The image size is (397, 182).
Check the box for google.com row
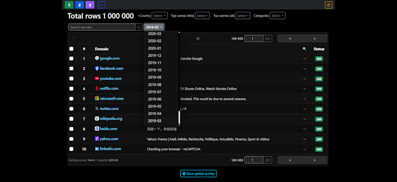71,59
